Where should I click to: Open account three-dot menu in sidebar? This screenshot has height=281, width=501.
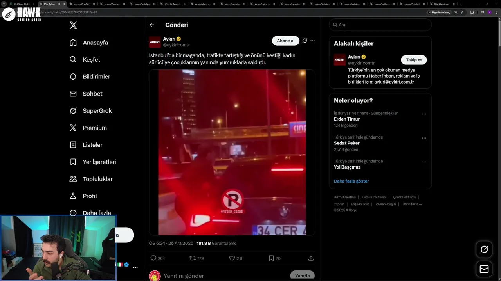[x=135, y=268]
